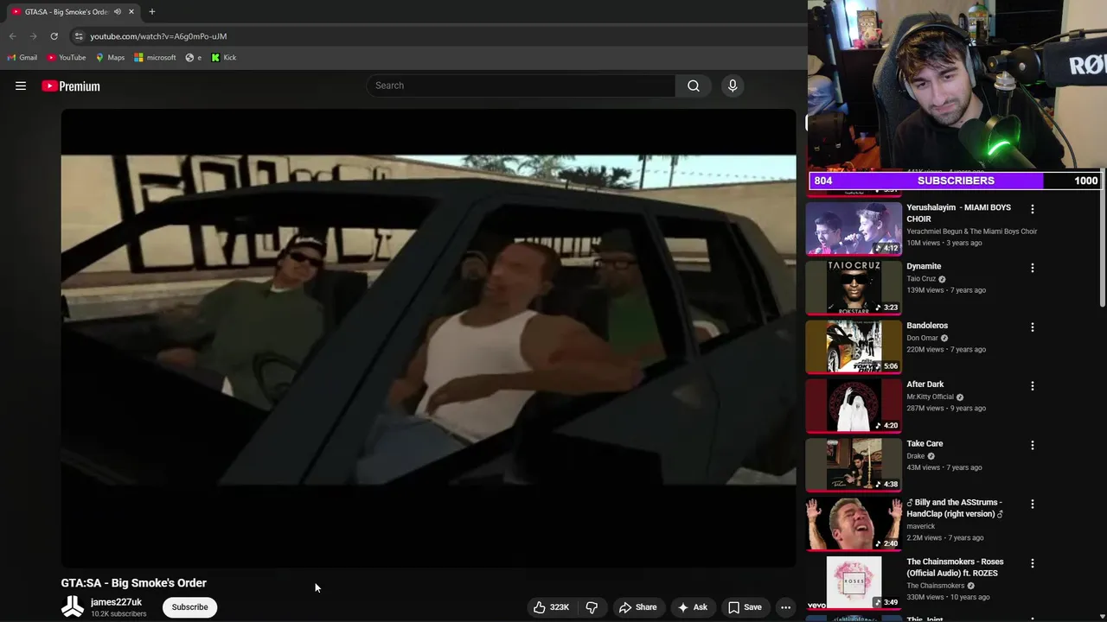The height and width of the screenshot is (622, 1107).
Task: Like the video (323K)
Action: pyautogui.click(x=551, y=607)
